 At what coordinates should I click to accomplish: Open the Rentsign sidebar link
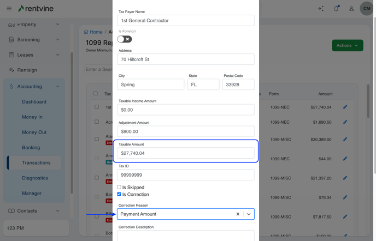click(x=27, y=70)
